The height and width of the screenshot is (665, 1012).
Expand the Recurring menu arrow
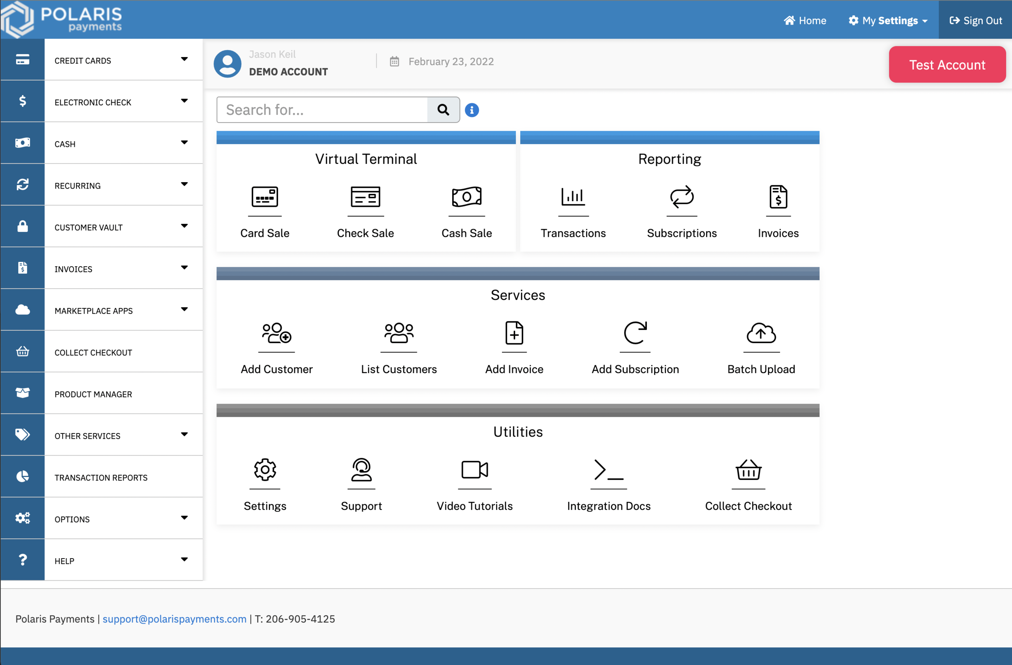184,184
